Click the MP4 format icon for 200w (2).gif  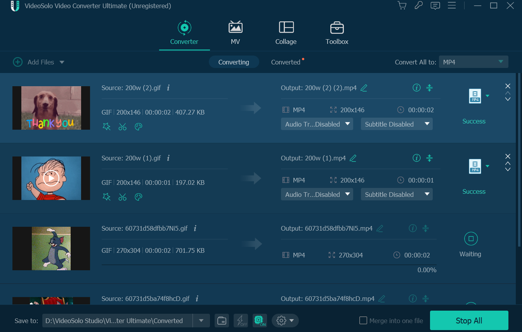[x=475, y=96]
